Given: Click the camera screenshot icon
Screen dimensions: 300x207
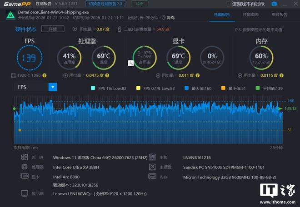Looking at the screenshot, I should click(x=274, y=4).
